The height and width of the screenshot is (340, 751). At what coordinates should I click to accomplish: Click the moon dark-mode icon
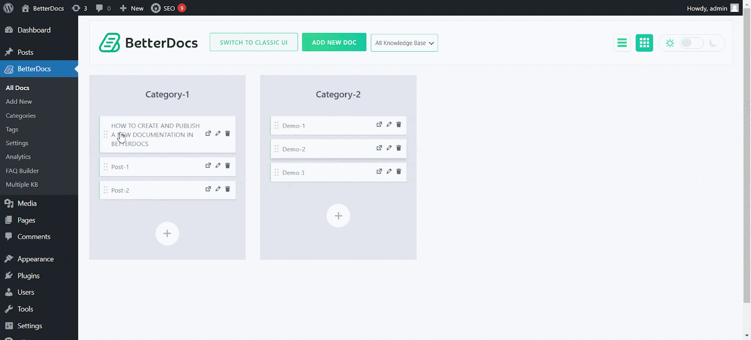pyautogui.click(x=713, y=43)
